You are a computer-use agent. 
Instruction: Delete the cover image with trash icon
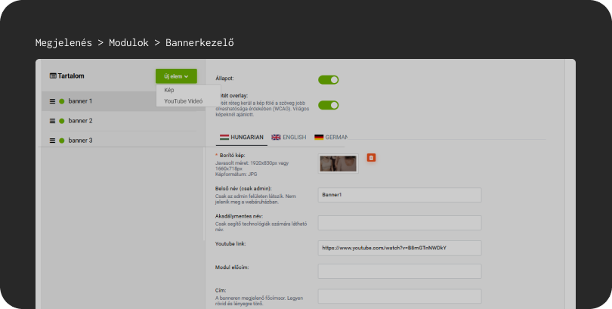(x=371, y=158)
